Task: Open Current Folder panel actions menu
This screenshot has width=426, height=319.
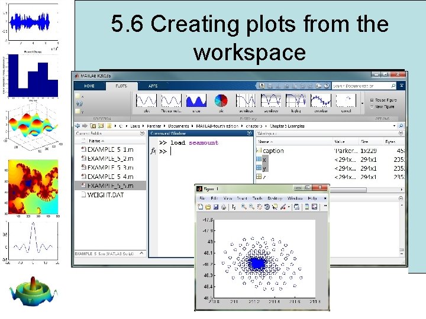Action: [x=142, y=133]
